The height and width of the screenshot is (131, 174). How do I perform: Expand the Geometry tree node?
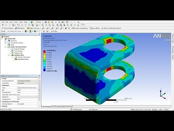click(5, 41)
